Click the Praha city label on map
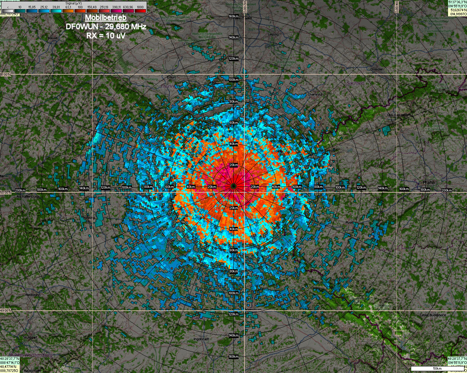The image size is (467, 373). click(429, 182)
